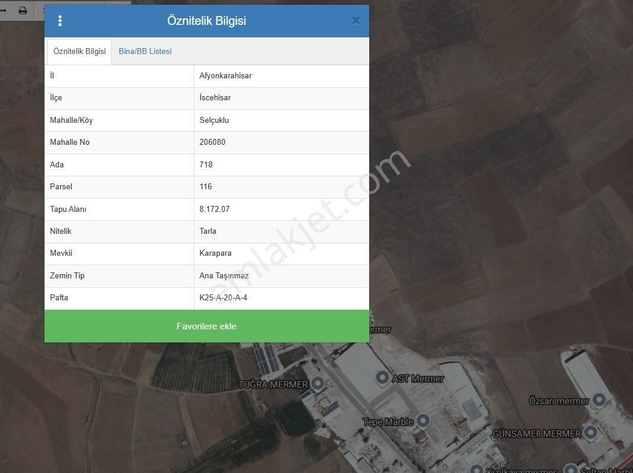Click the Favorilere ekle button
Viewport: 633px width, 473px height.
coord(207,326)
